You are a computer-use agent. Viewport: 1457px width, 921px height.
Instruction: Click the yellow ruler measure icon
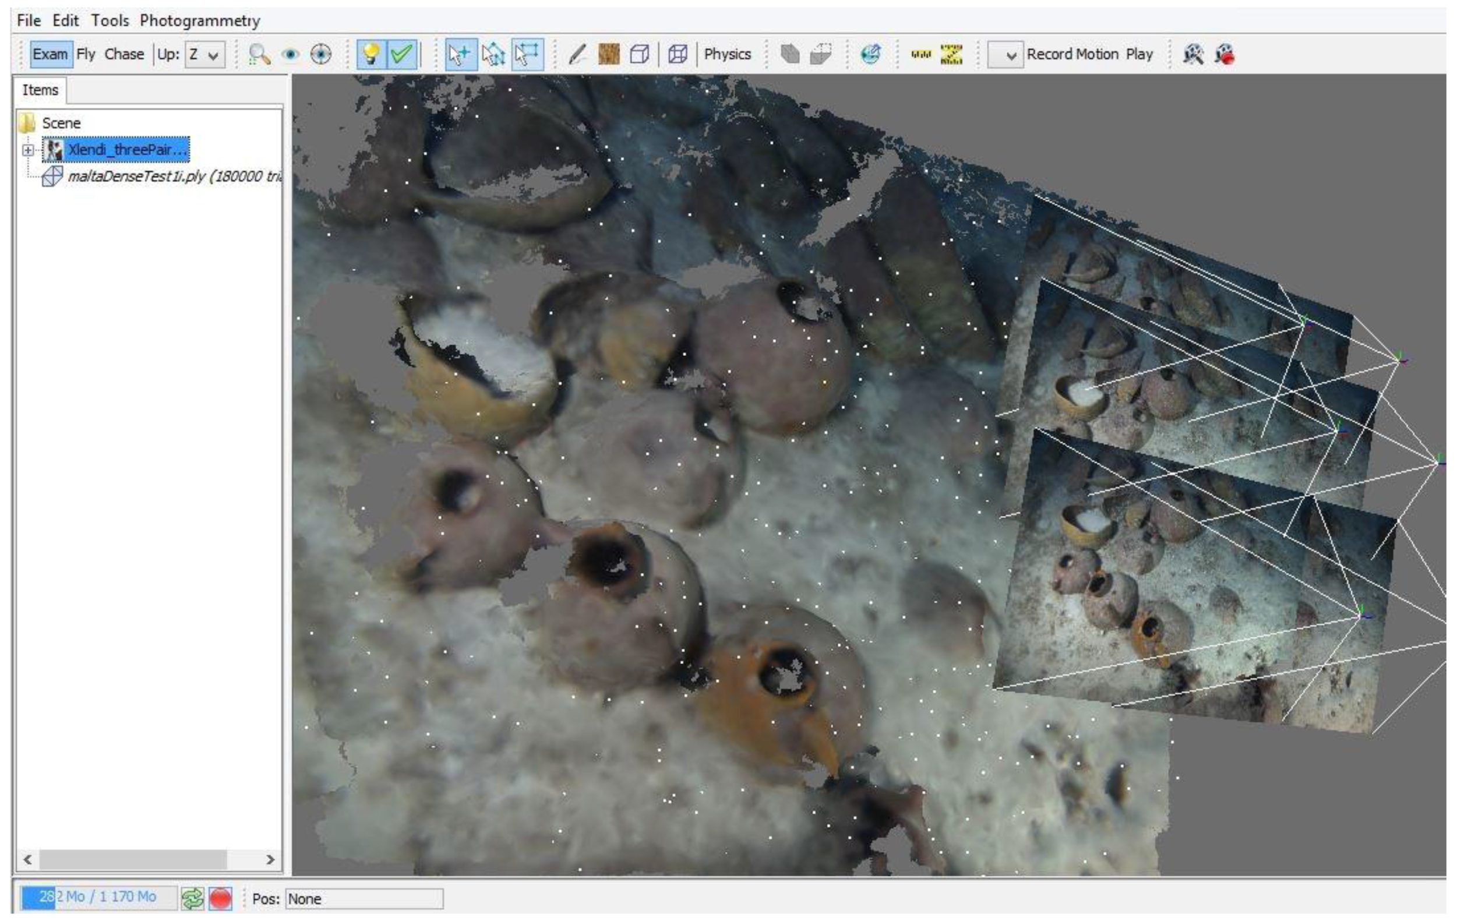click(x=921, y=54)
